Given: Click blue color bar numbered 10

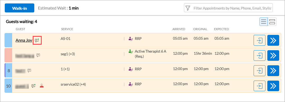Looking at the screenshot, I should coord(8,86).
